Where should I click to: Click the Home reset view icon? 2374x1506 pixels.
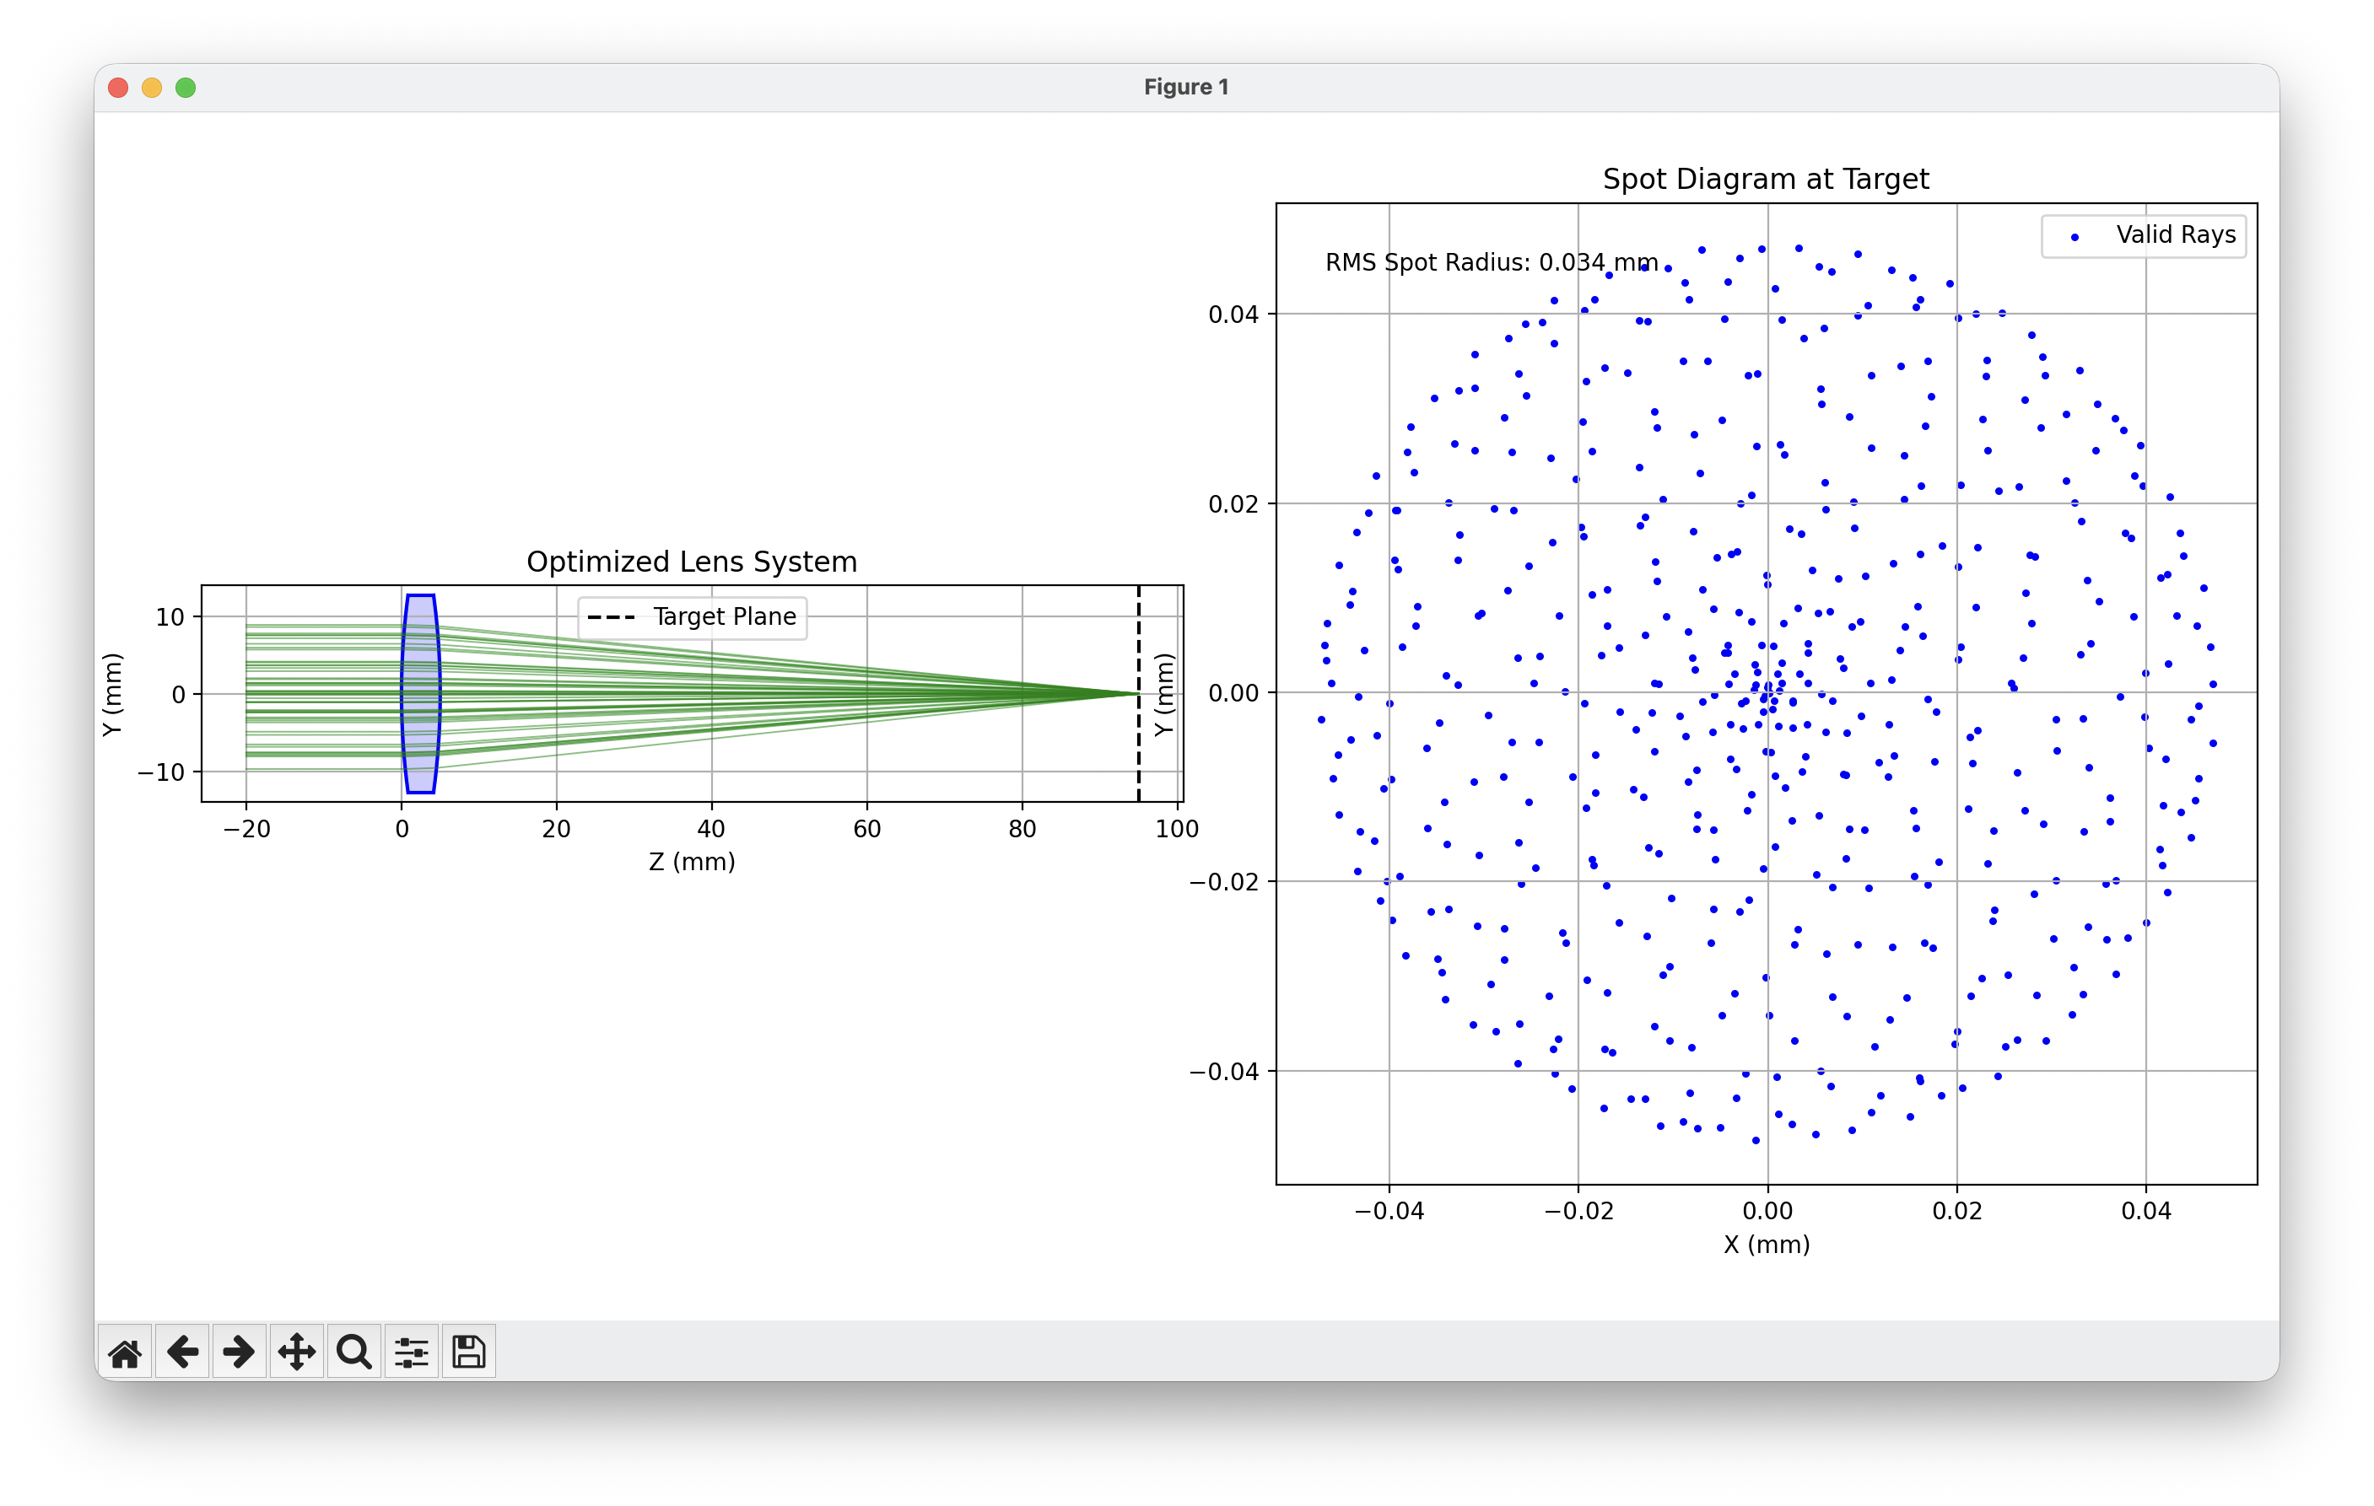coord(125,1353)
